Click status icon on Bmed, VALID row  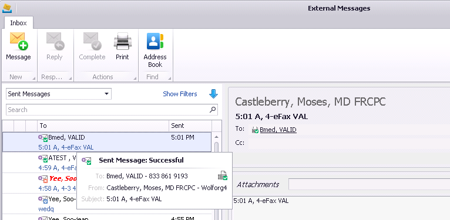coord(43,138)
